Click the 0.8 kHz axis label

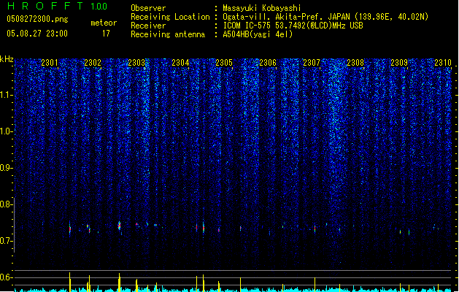6,204
